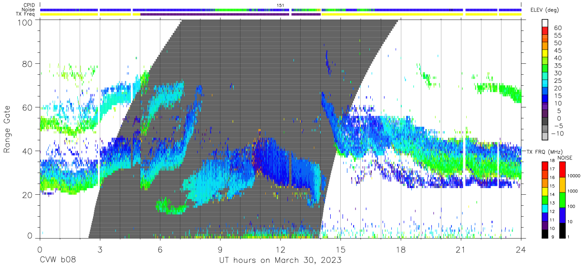The height and width of the screenshot is (270, 586).
Task: Click the 'CVW b08' radar beam label
Action: (x=58, y=260)
